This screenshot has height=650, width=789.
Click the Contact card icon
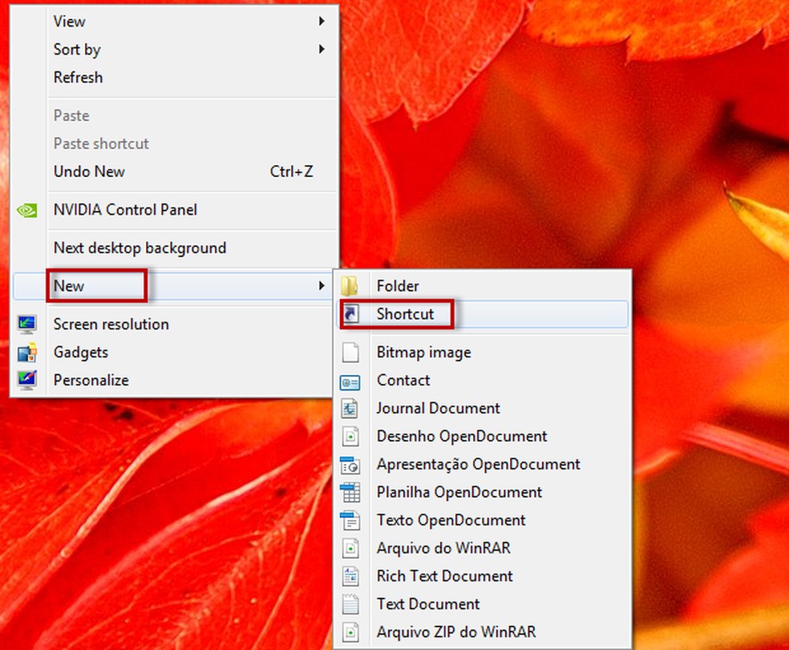point(350,382)
